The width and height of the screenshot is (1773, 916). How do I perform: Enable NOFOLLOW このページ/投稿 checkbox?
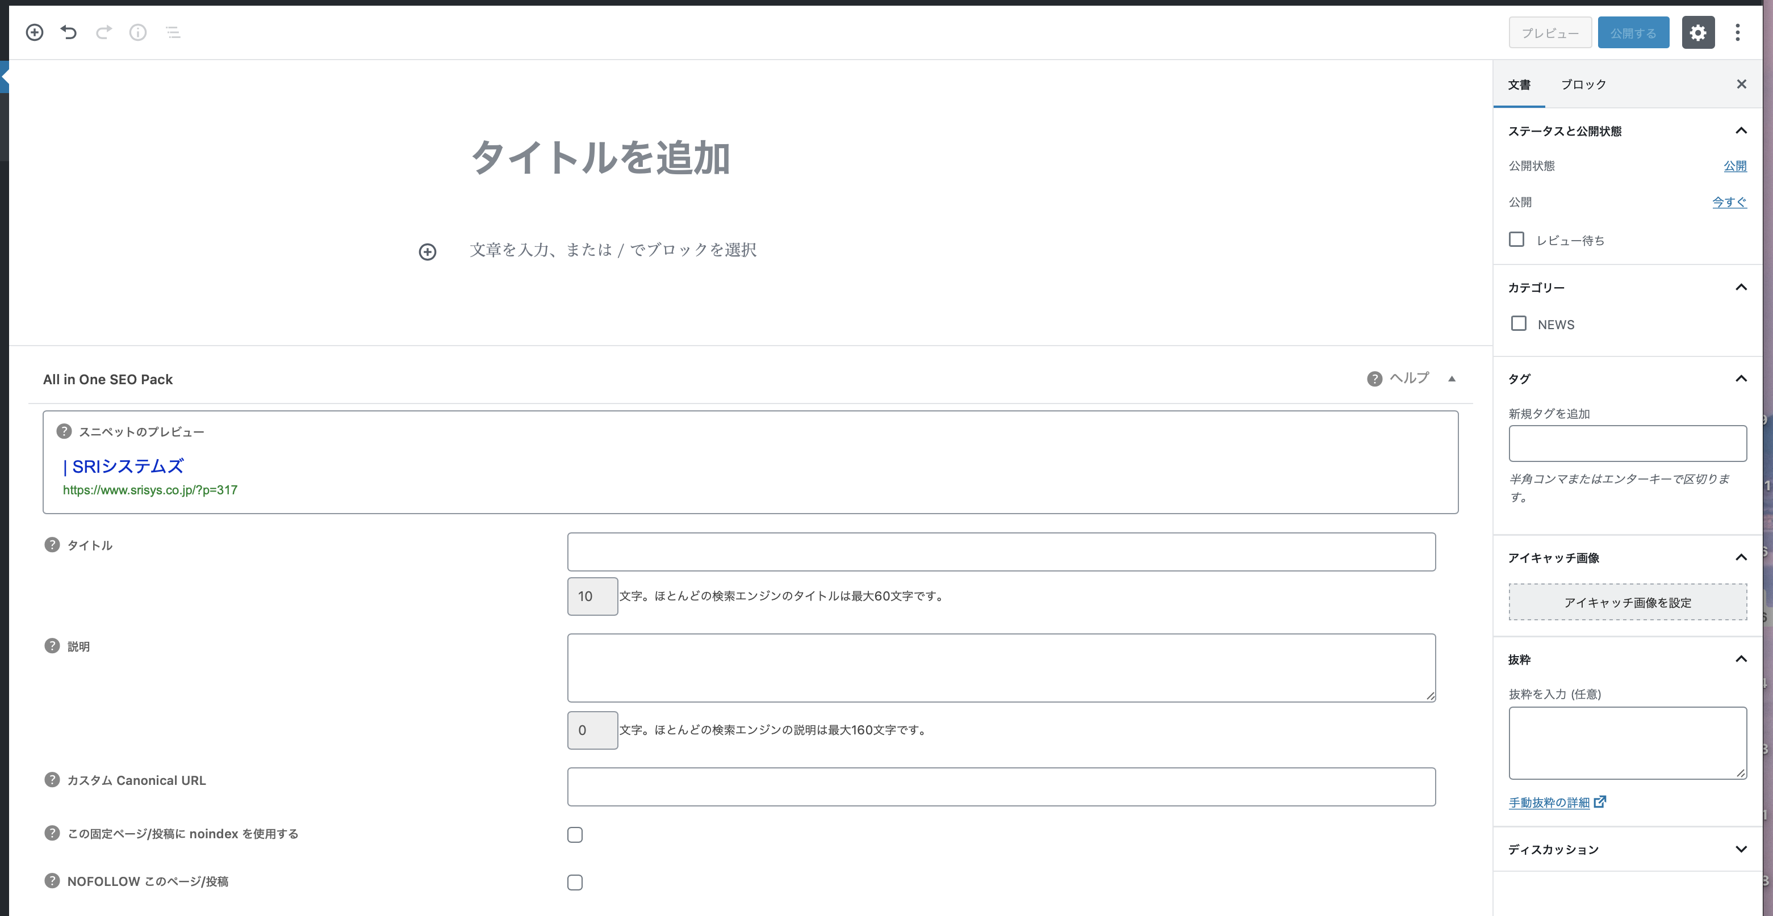tap(575, 883)
